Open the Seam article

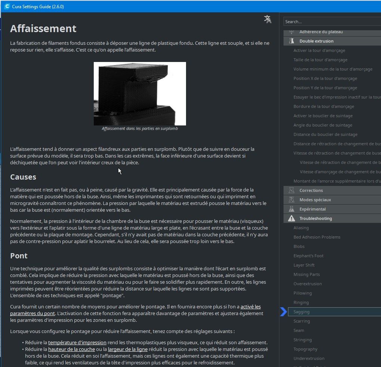(x=298, y=330)
